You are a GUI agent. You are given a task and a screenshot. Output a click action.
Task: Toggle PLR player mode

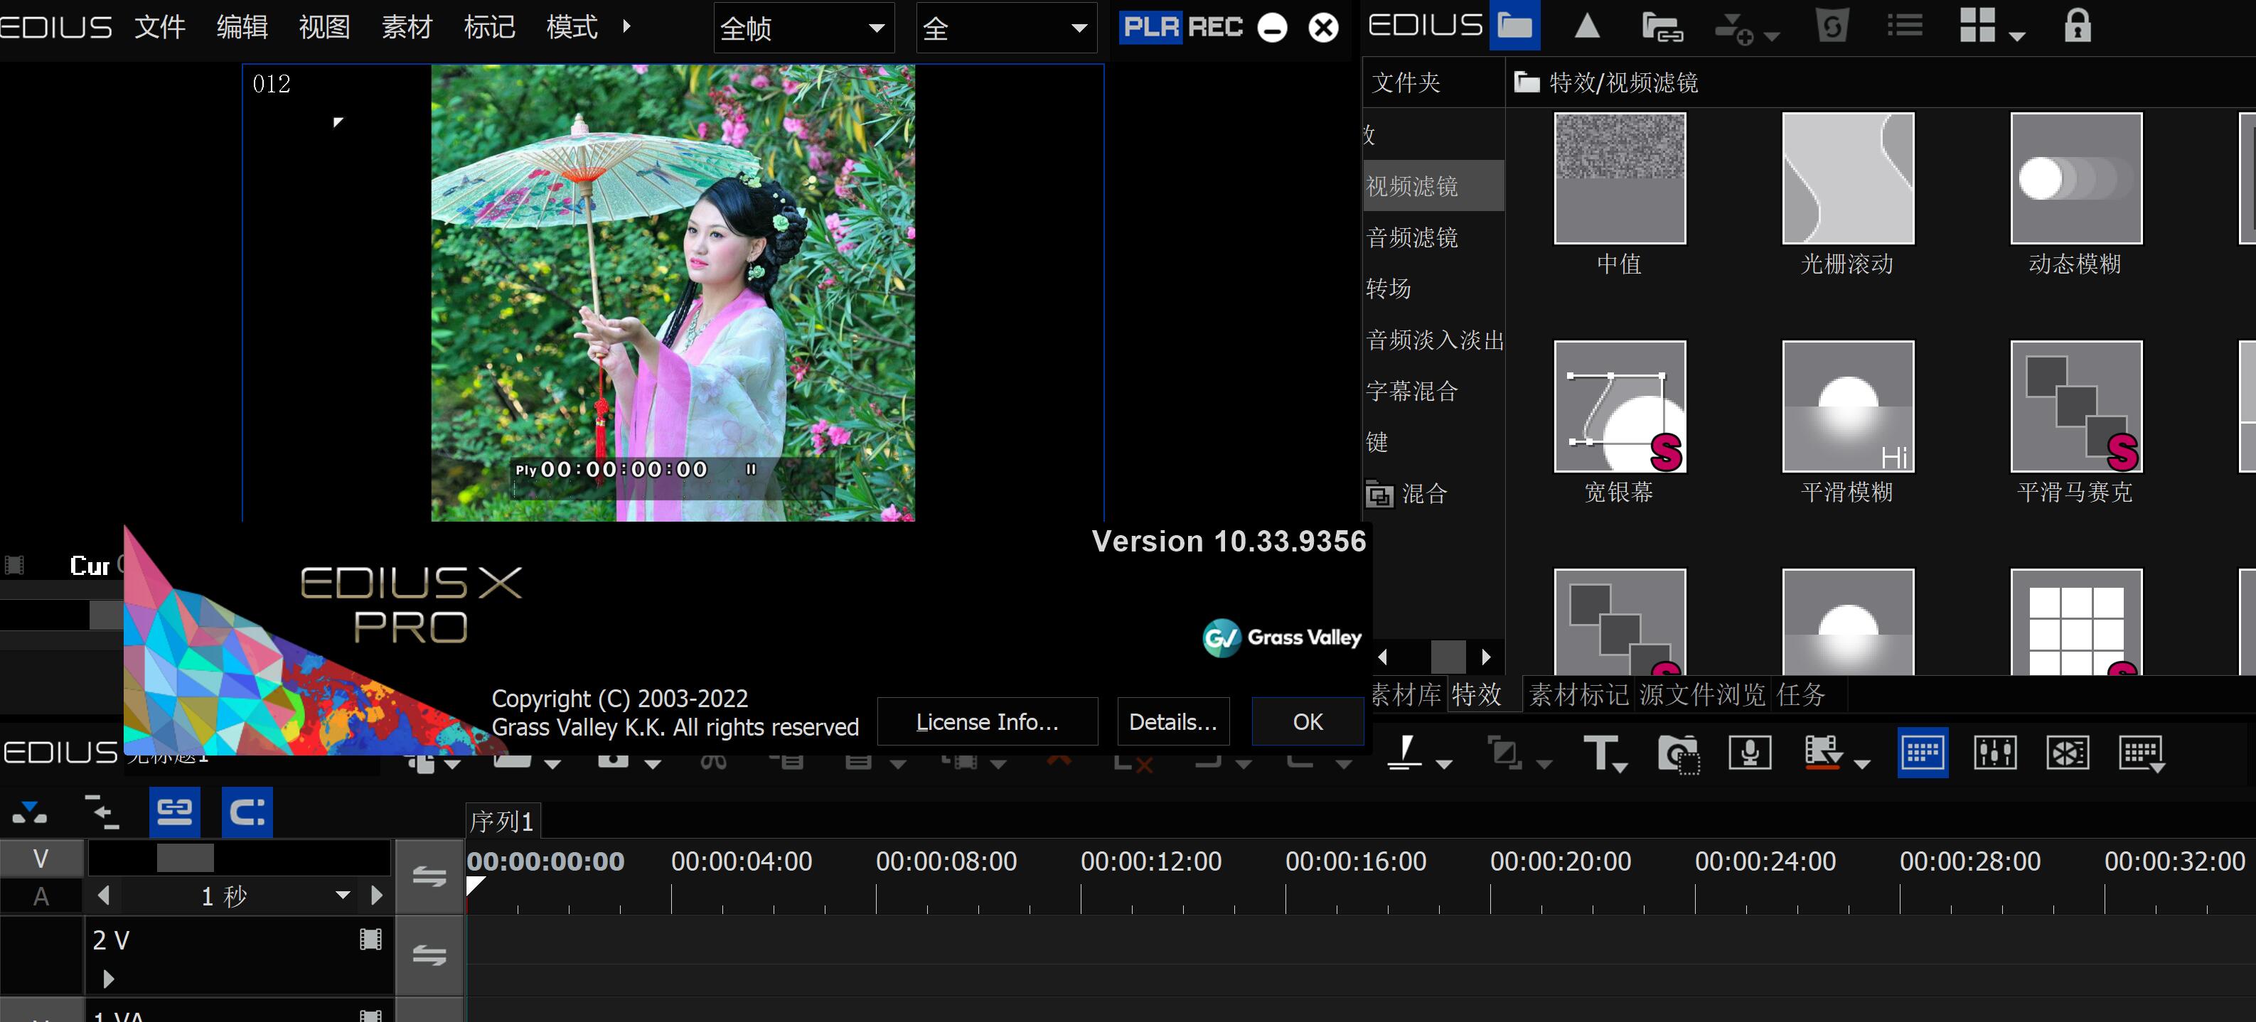(1151, 27)
